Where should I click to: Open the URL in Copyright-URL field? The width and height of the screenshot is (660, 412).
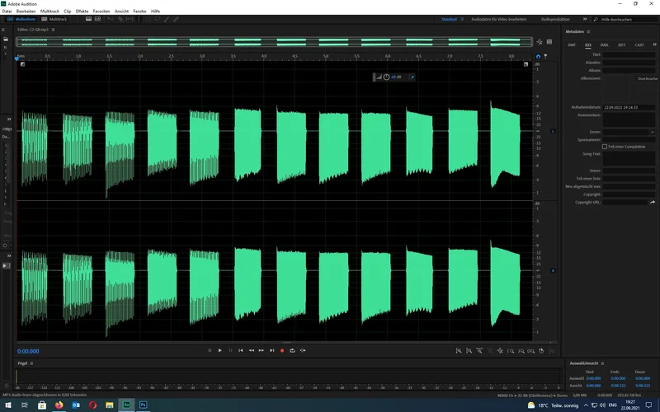(652, 202)
